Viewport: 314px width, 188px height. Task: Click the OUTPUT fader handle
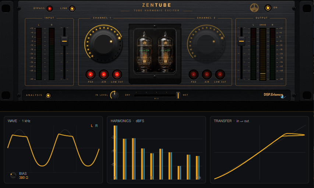coord(241,41)
